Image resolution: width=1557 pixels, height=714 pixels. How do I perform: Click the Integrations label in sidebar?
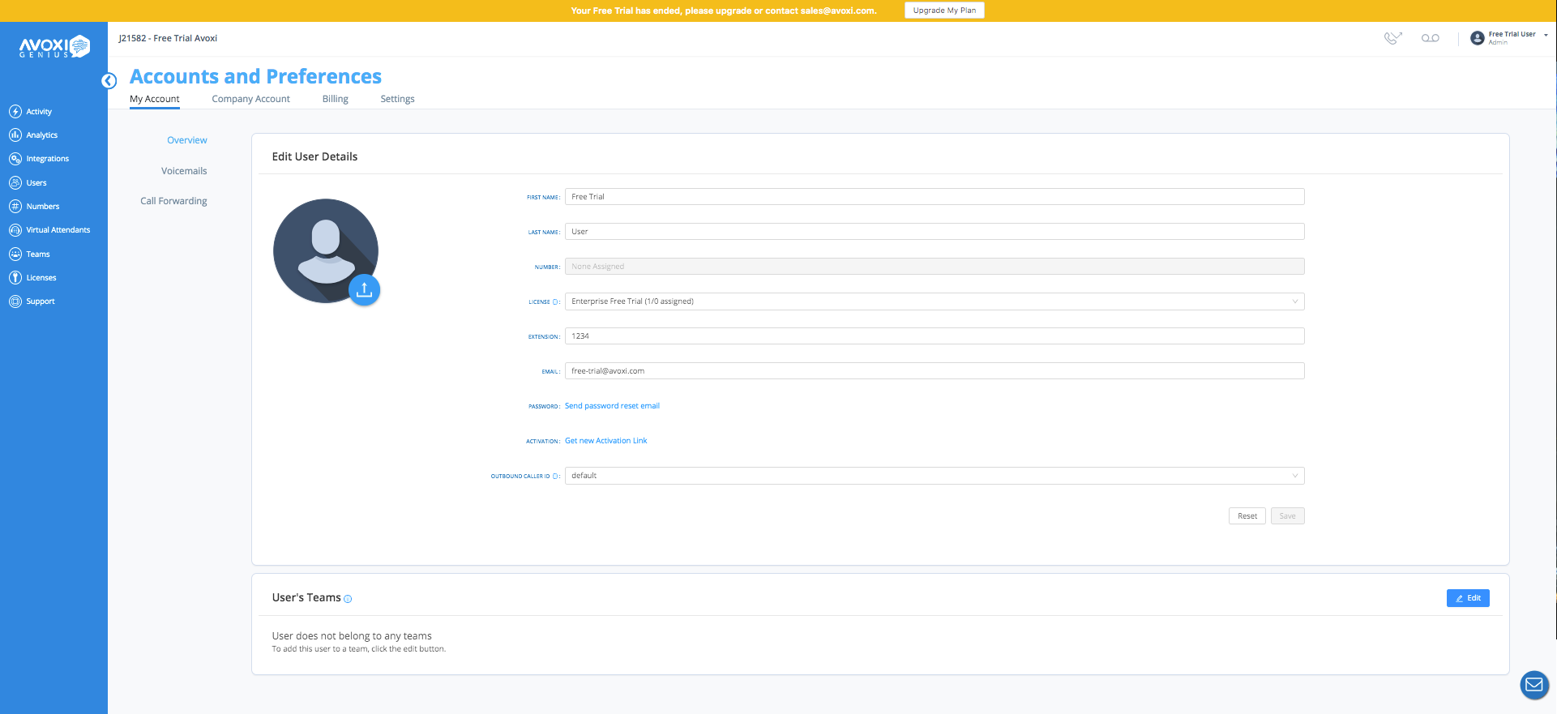pos(48,159)
